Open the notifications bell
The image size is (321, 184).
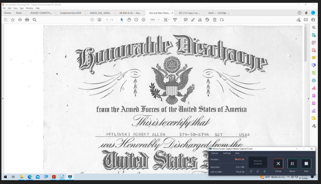pos(306,13)
